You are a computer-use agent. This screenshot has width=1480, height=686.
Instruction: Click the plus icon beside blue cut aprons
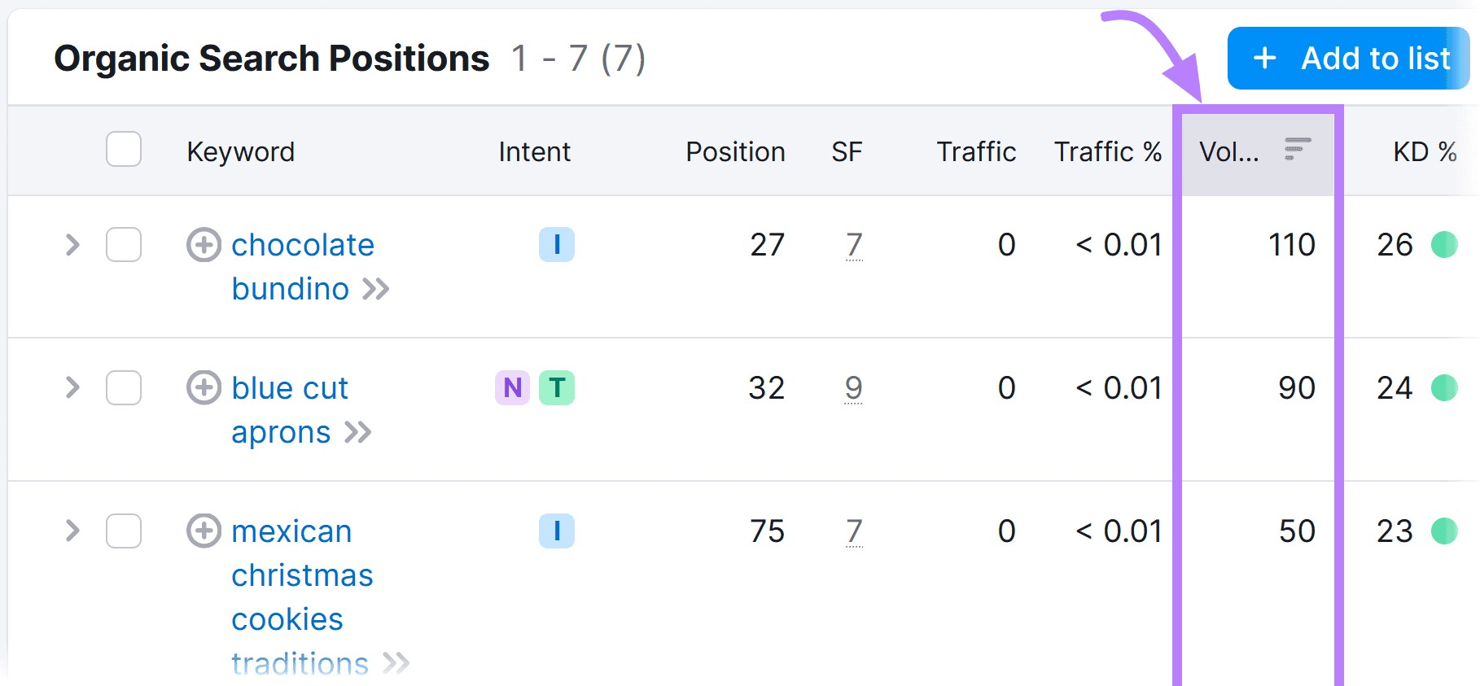[x=204, y=388]
